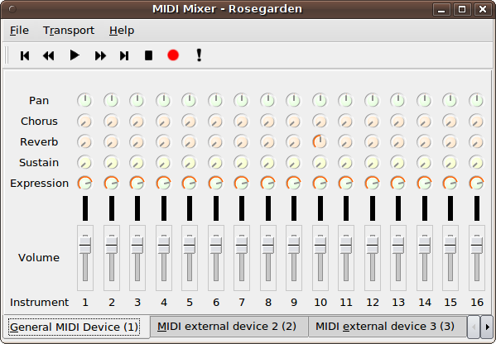496x344 pixels.
Task: Close the MIDI Mixer window
Action: pyautogui.click(x=483, y=9)
